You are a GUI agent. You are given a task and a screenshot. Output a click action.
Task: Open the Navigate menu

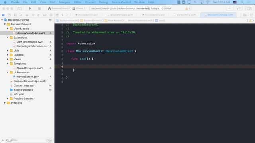point(65,2)
